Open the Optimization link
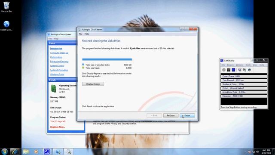This screenshot has height=155, width=275. pos(56,57)
